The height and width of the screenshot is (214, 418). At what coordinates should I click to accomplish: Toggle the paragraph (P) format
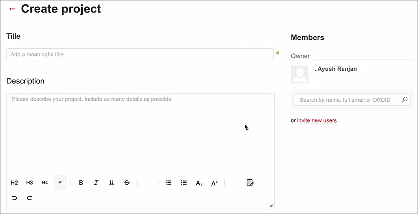coord(60,183)
